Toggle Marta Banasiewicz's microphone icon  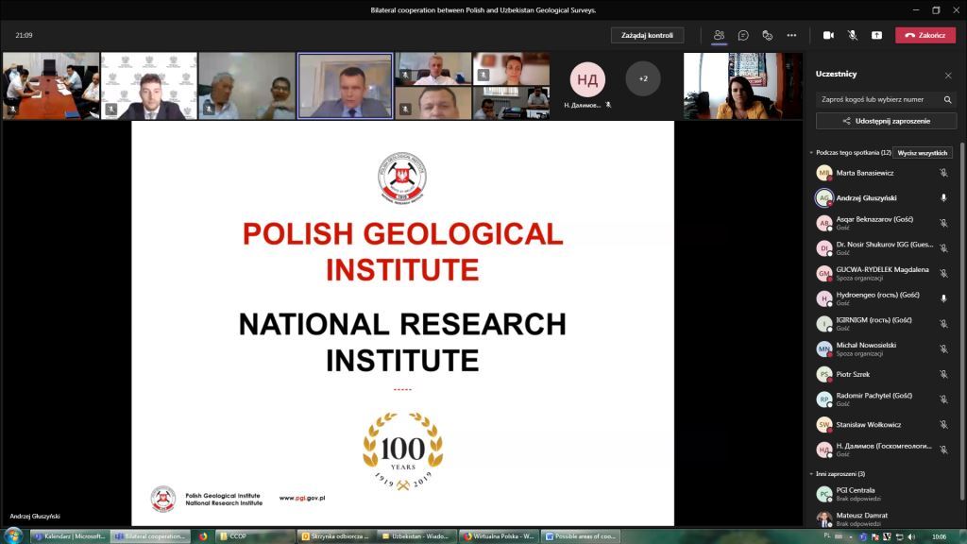pyautogui.click(x=943, y=174)
